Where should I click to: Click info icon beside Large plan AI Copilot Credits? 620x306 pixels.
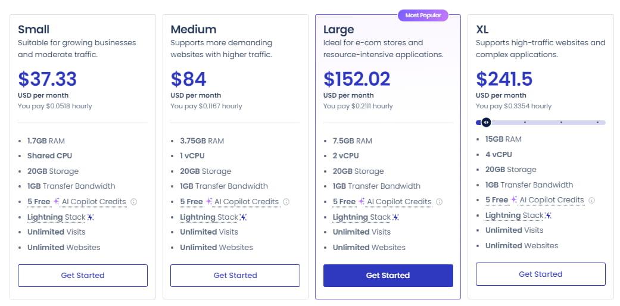439,202
